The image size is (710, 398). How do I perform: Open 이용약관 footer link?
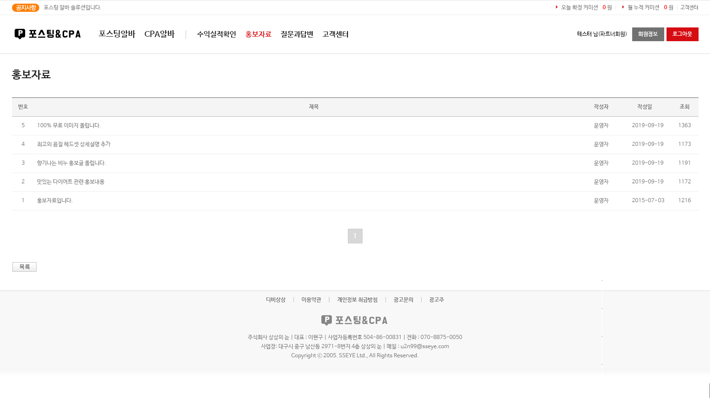311,300
